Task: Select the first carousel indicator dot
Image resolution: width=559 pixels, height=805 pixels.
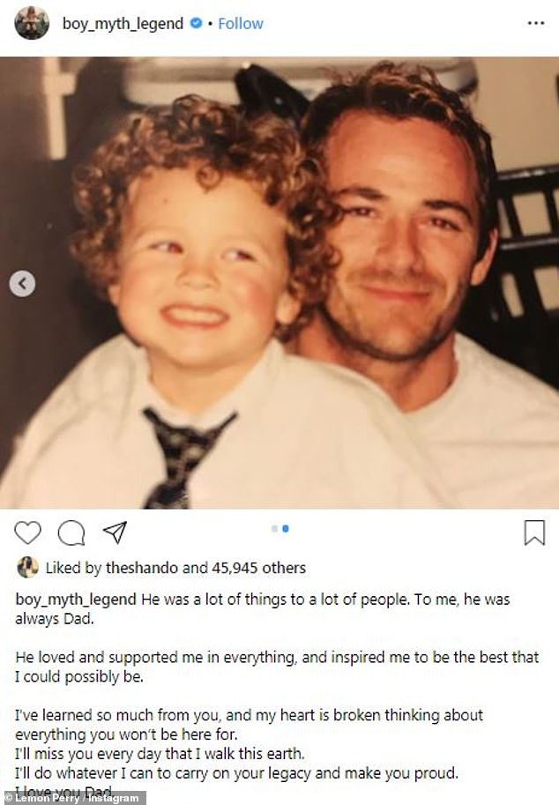Action: click(274, 528)
